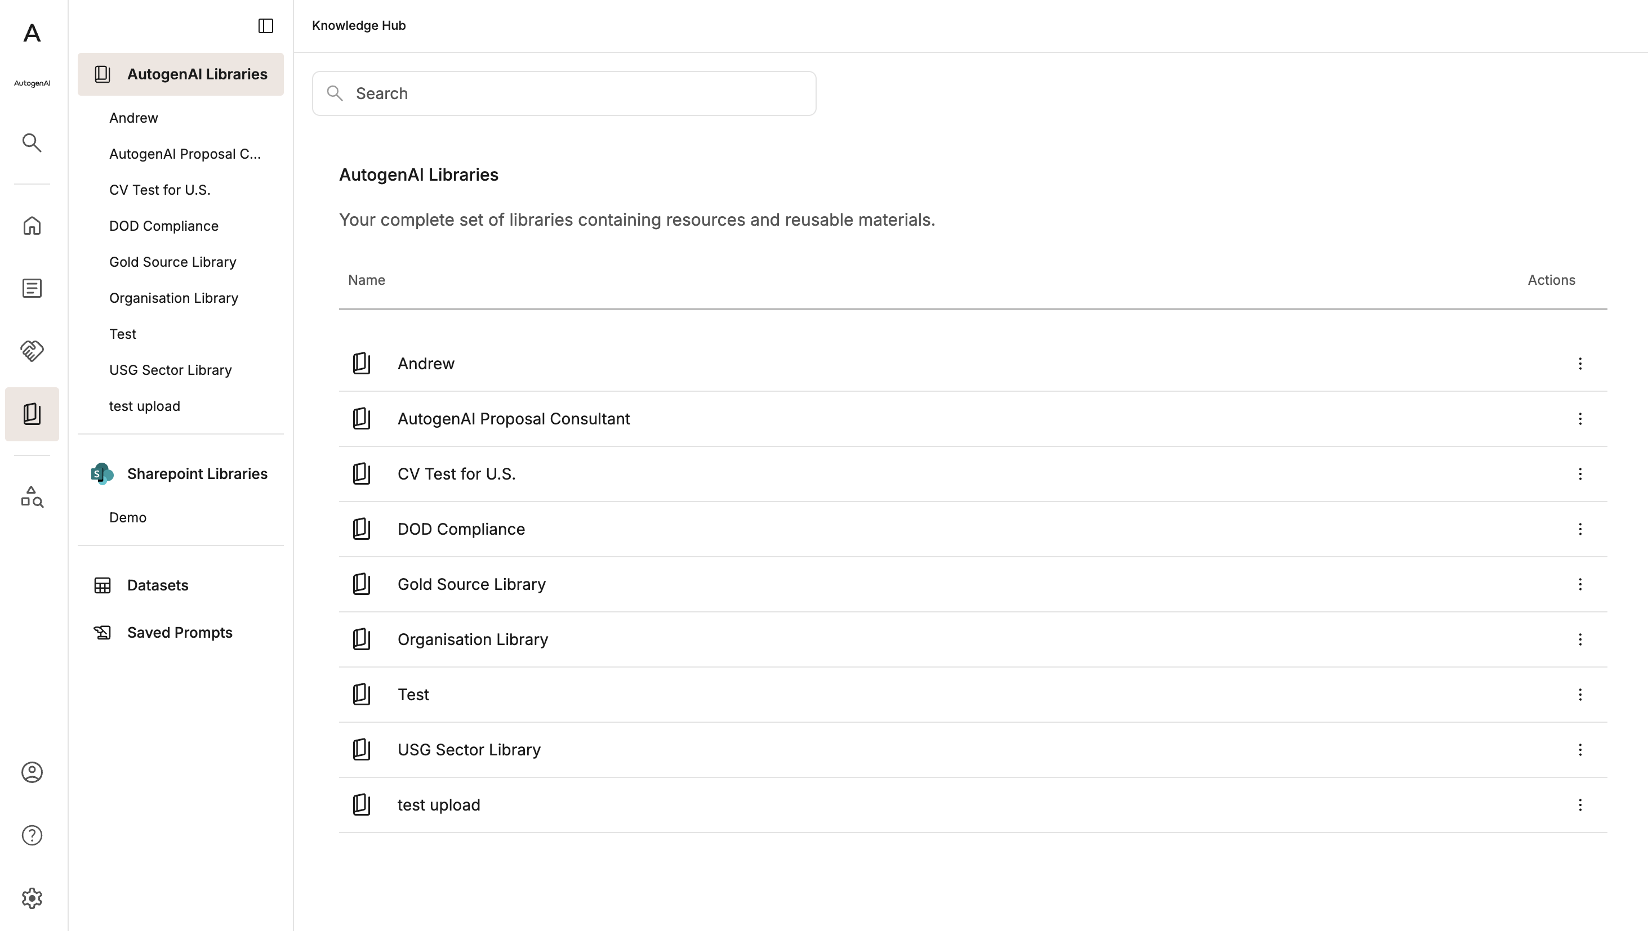Image resolution: width=1648 pixels, height=931 pixels.
Task: Open actions menu for Test library
Action: pyautogui.click(x=1580, y=695)
